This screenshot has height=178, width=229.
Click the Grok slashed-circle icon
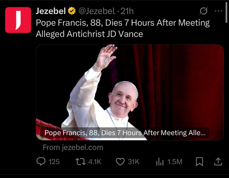coord(204,11)
